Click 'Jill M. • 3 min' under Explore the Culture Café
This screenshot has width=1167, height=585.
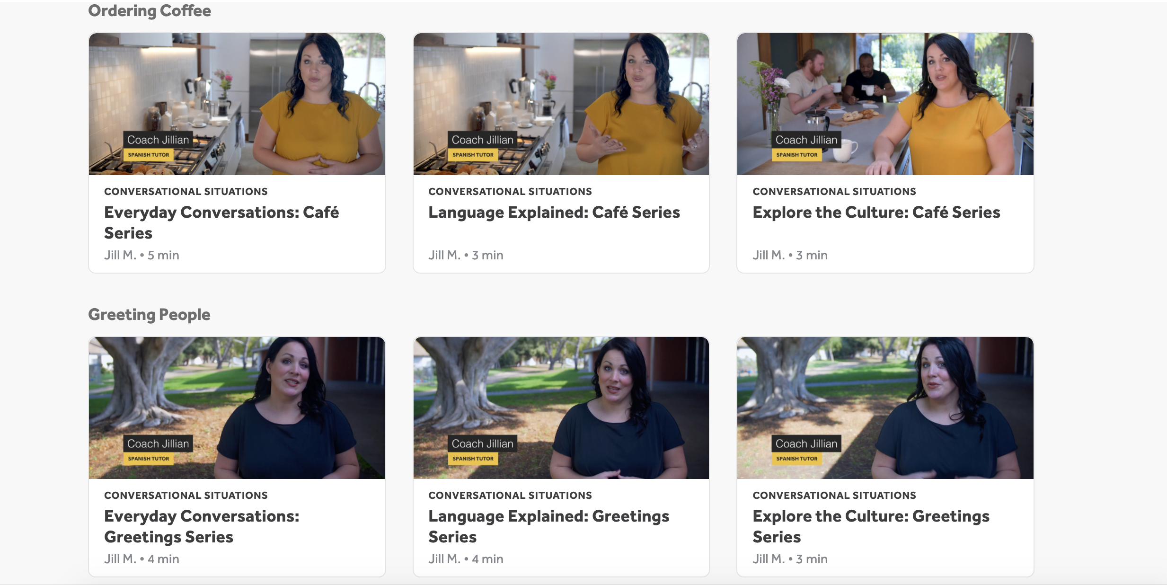pos(790,255)
